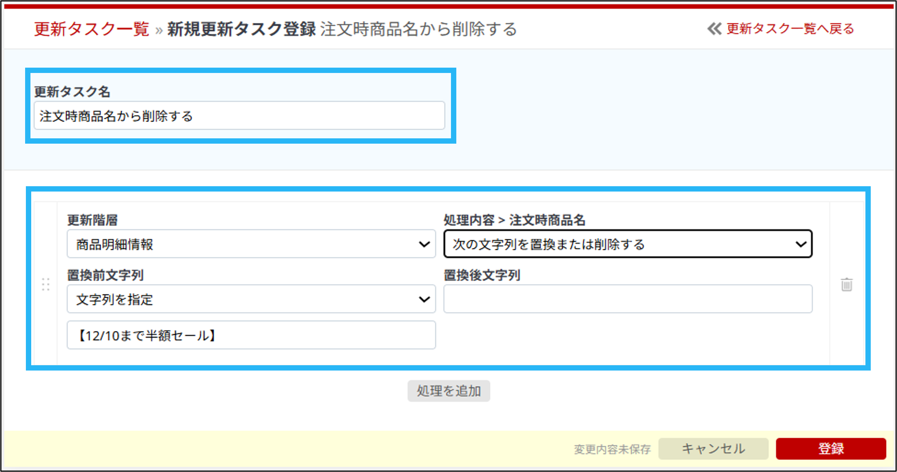
Task: Click the 更新タスク一覧 breadcrumb link
Action: 91,29
